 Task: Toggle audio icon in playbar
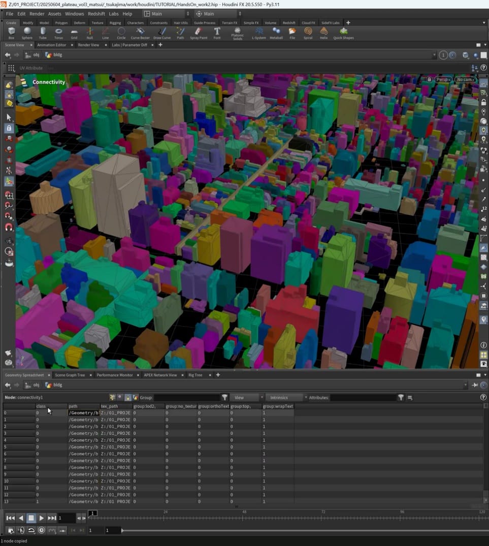21,530
